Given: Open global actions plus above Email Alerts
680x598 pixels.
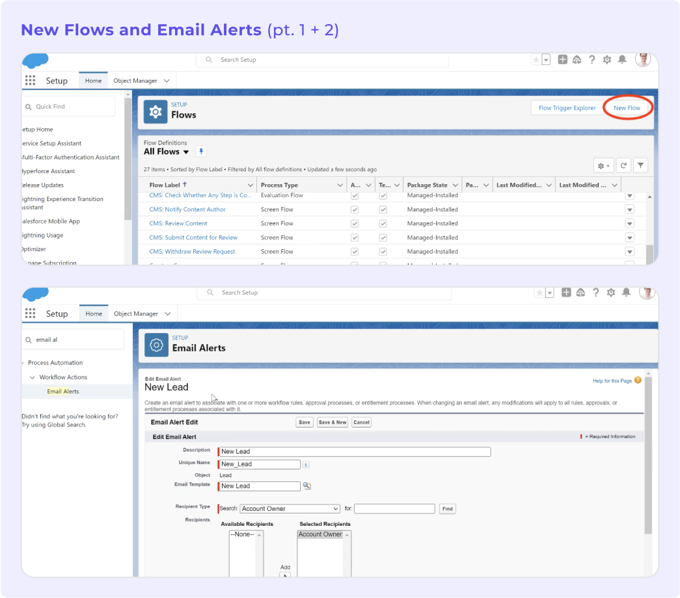Looking at the screenshot, I should point(566,293).
